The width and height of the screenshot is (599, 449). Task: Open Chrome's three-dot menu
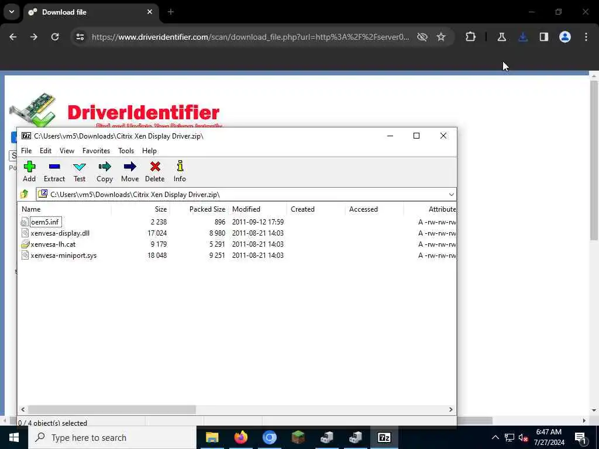click(x=586, y=37)
